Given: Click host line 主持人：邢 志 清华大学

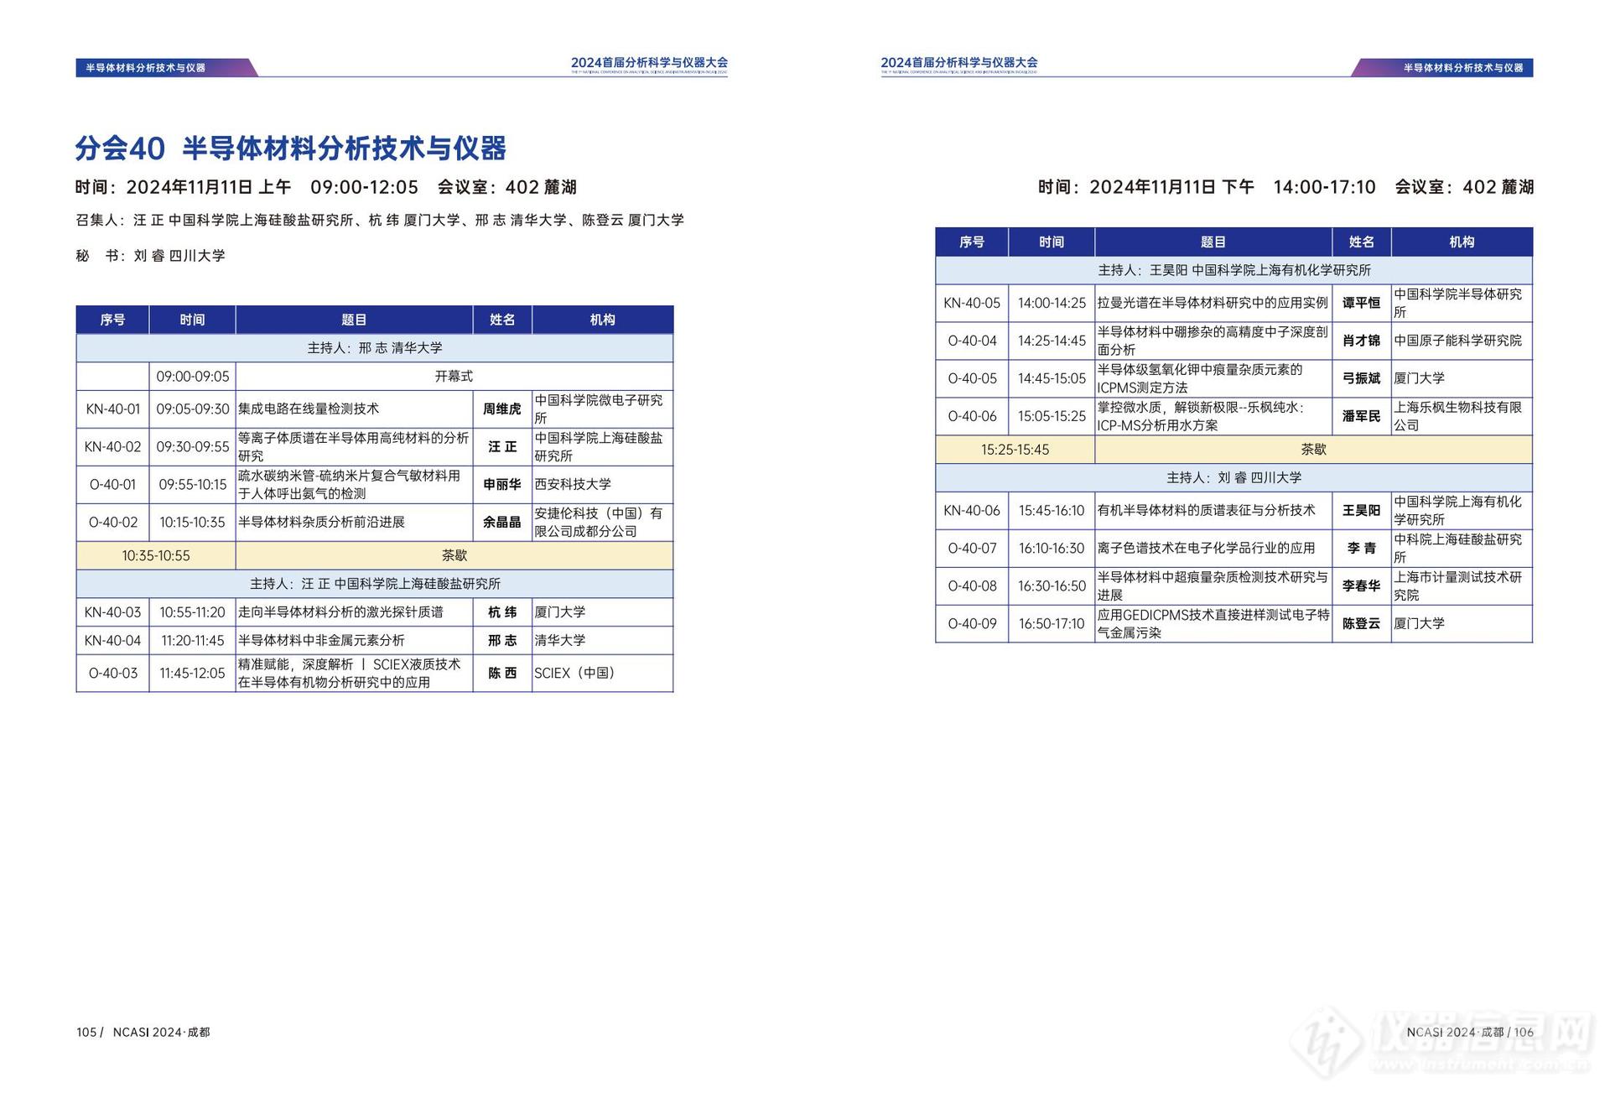Looking at the screenshot, I should point(374,348).
